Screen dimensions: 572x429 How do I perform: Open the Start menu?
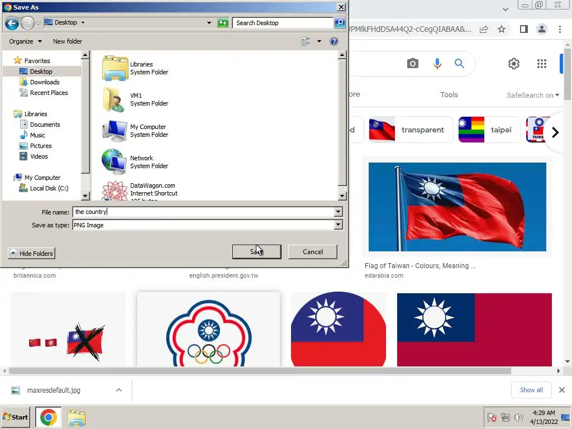15,417
